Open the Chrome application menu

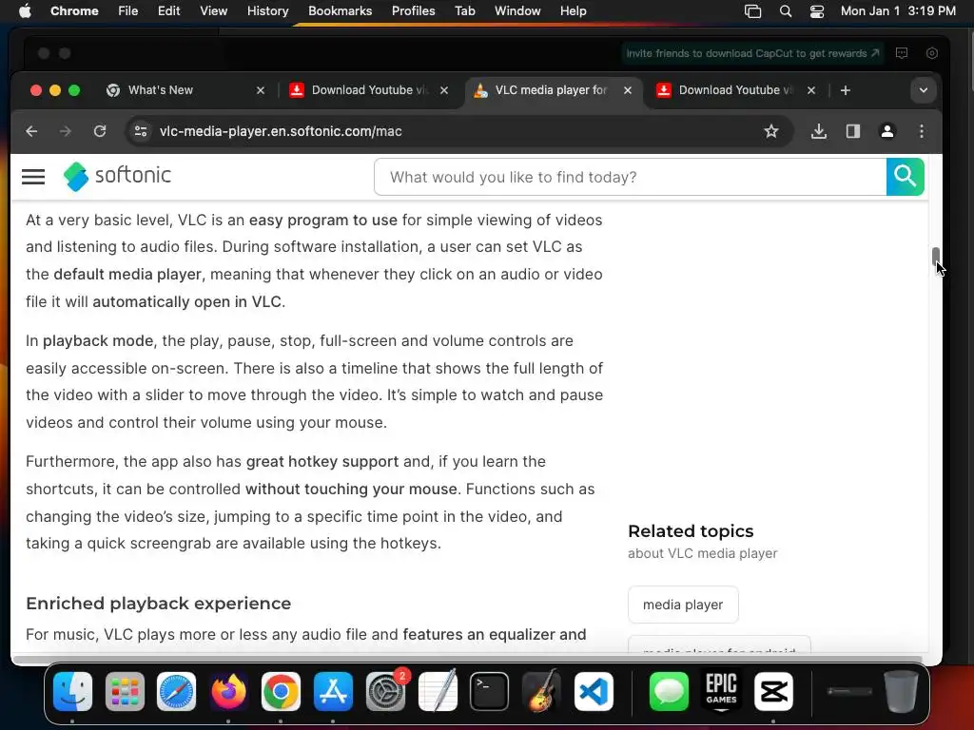click(74, 10)
